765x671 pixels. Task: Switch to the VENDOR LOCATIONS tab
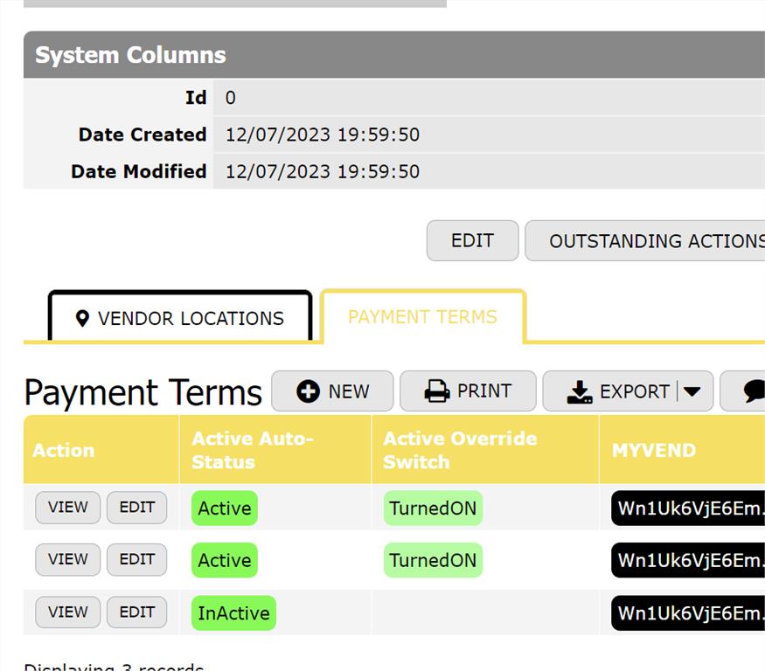click(x=180, y=317)
